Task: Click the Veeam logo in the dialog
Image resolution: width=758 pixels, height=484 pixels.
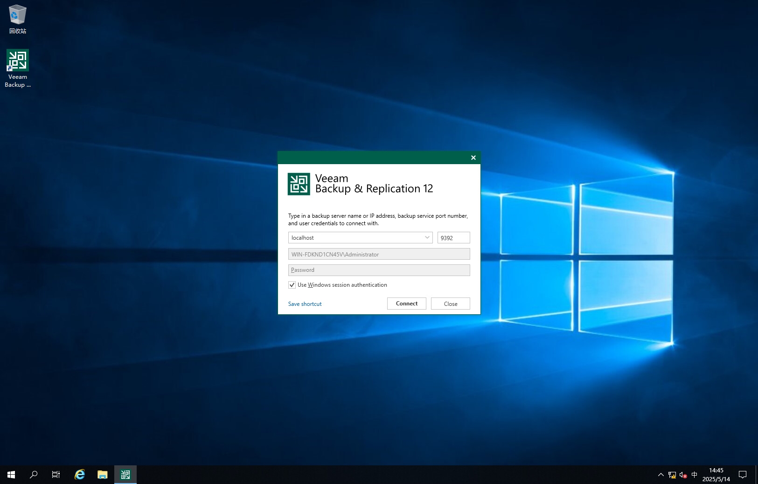Action: pyautogui.click(x=299, y=184)
